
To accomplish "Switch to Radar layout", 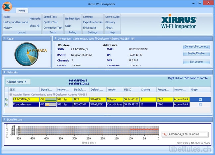I will pyautogui.click(x=7, y=17).
